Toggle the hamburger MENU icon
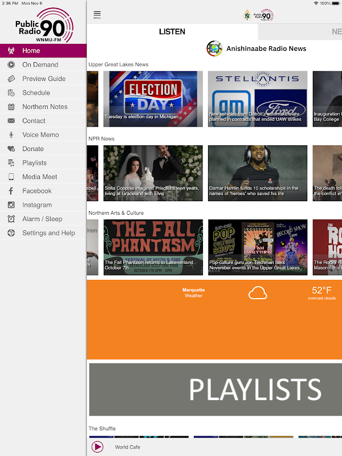The height and width of the screenshot is (456, 342). point(97,15)
